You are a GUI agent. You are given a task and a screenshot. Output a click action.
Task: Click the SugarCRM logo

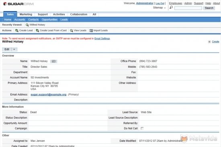point(18,4)
